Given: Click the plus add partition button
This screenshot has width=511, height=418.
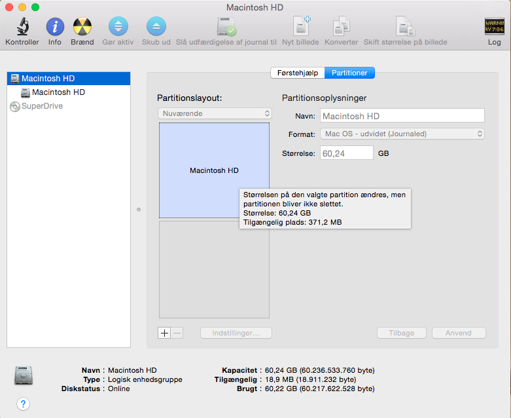Looking at the screenshot, I should 164,333.
